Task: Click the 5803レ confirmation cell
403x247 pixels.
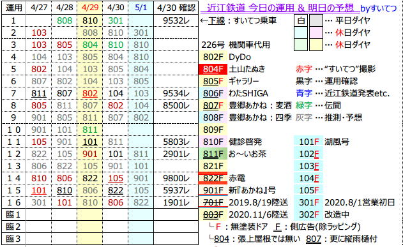Action: pos(176,142)
